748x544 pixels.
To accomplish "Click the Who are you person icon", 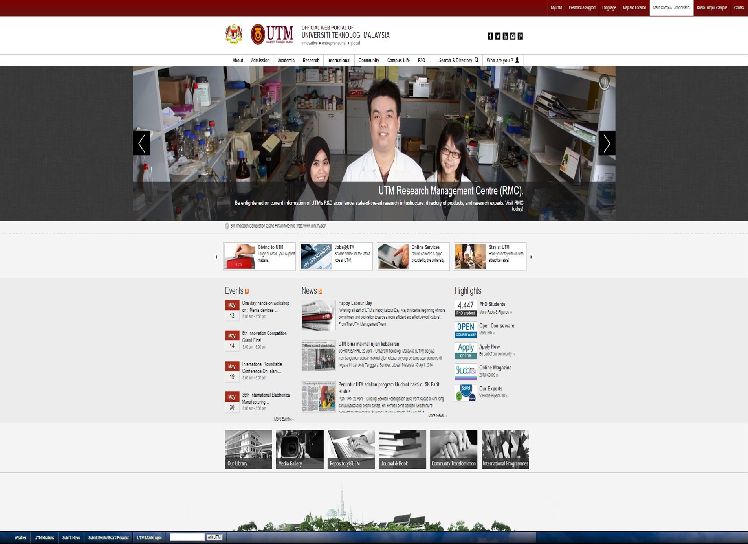I will 517,60.
